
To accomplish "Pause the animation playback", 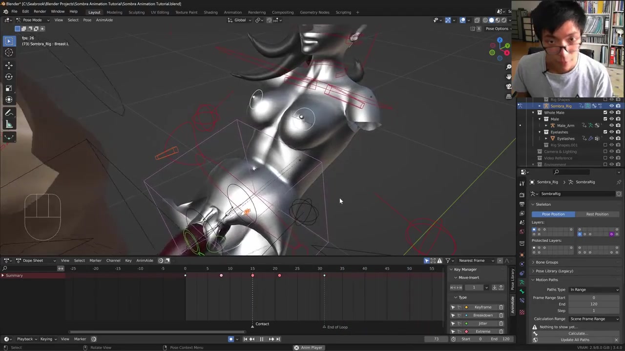I will (261, 339).
